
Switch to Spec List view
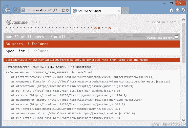click(x=15, y=51)
